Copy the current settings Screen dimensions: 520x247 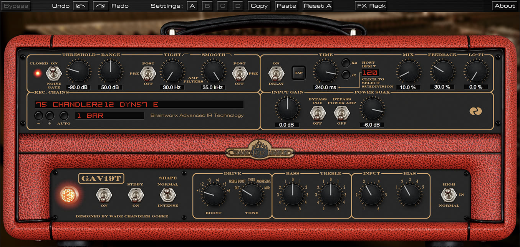[x=258, y=6]
